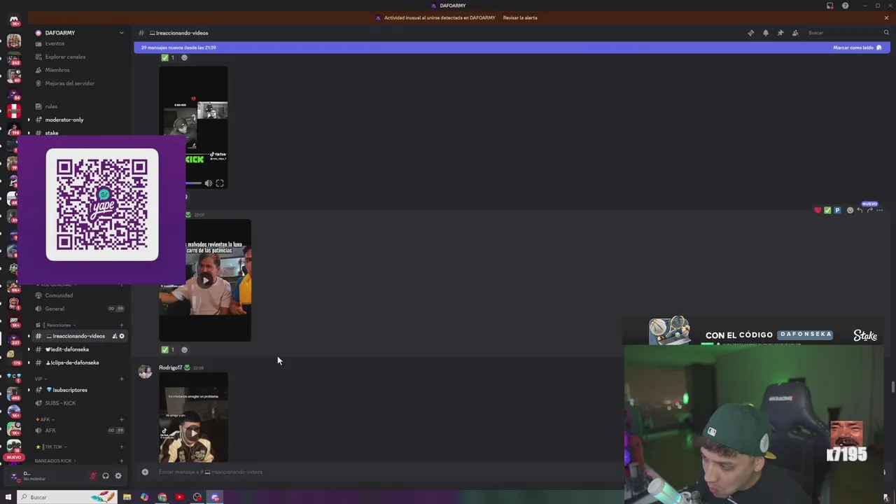
Task: Expand the DAFOARMY server dropdown
Action: [x=121, y=33]
